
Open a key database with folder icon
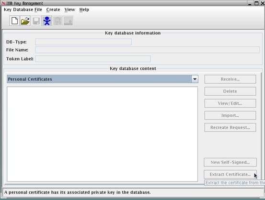tap(25, 21)
